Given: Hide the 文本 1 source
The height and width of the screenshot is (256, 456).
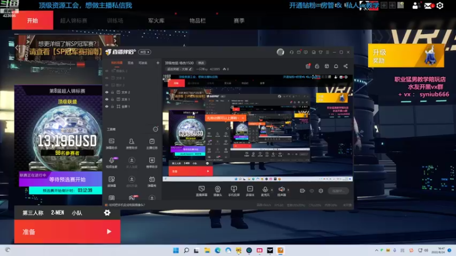Looking at the screenshot, I should pyautogui.click(x=107, y=99).
